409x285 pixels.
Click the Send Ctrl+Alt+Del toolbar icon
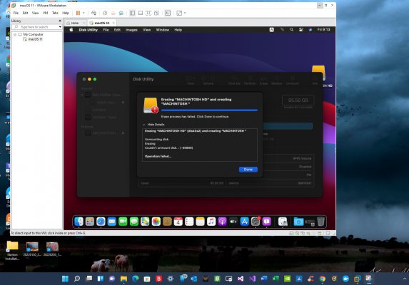(94, 13)
